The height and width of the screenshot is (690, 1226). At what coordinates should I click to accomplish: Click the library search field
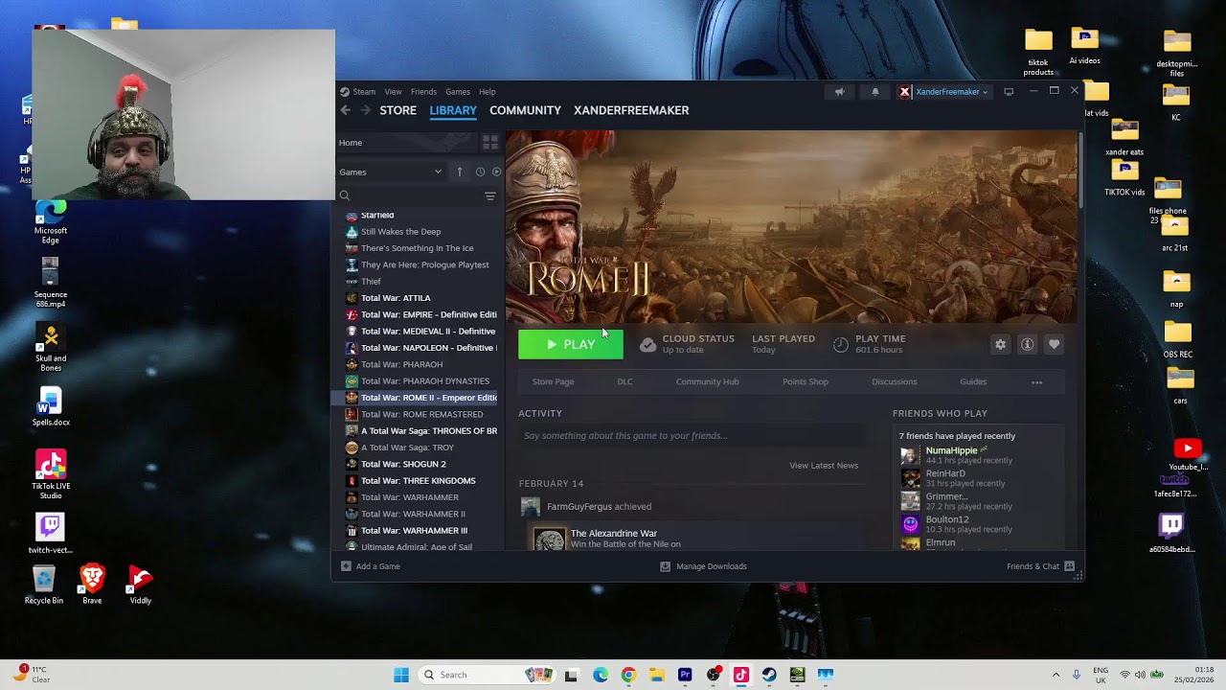[x=409, y=195]
